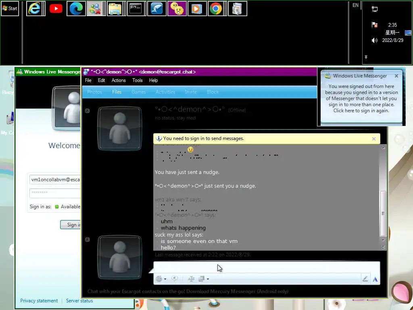Click the chat history scrollbar up arrow
413x310 pixels.
click(383, 148)
